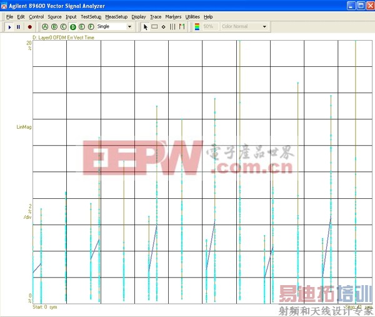Click the trace title 'D: Layer0 OFDM Err Vect Time'

63,38
